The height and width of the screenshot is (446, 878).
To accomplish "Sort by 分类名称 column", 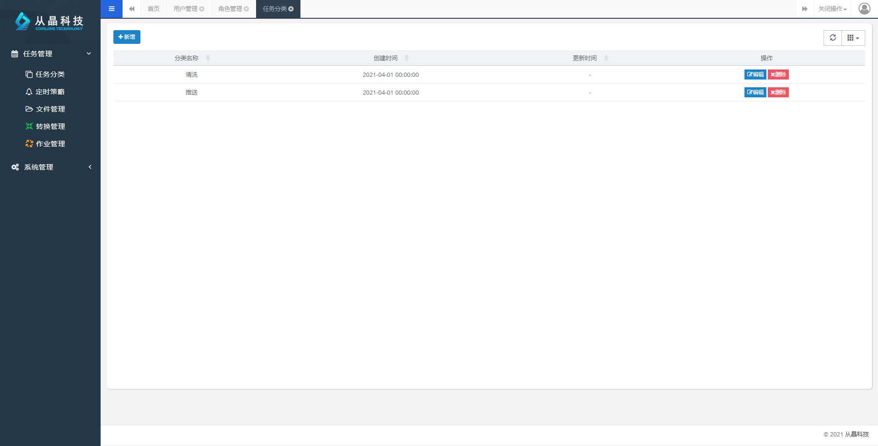I will tap(192, 58).
